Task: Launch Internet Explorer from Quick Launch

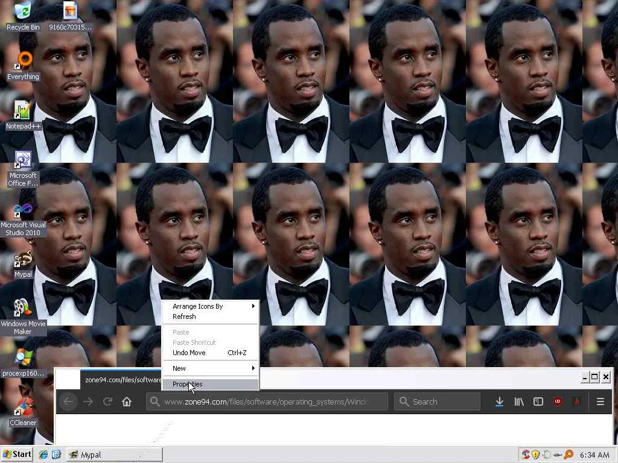Action: (x=43, y=455)
